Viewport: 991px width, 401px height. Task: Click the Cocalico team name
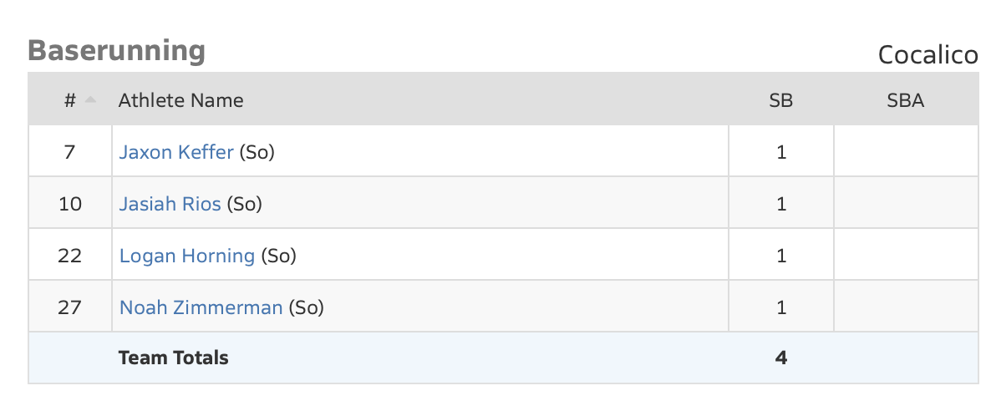click(x=927, y=55)
